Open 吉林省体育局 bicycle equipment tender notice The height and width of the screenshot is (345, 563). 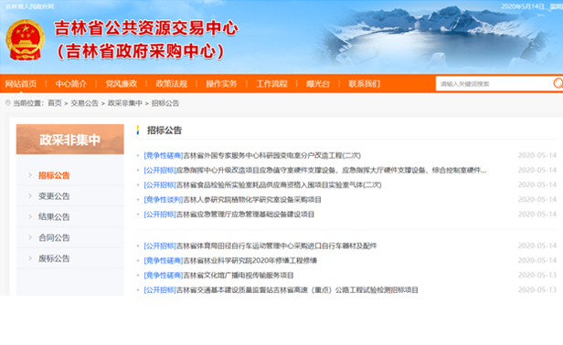click(260, 246)
